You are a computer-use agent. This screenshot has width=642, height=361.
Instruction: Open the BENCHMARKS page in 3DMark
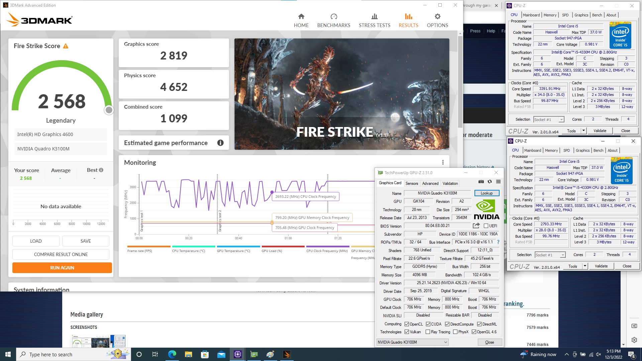click(334, 20)
